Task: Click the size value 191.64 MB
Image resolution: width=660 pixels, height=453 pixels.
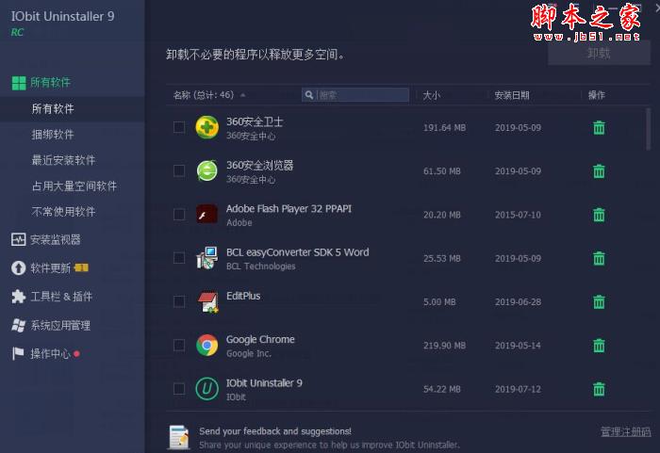Action: pos(444,127)
